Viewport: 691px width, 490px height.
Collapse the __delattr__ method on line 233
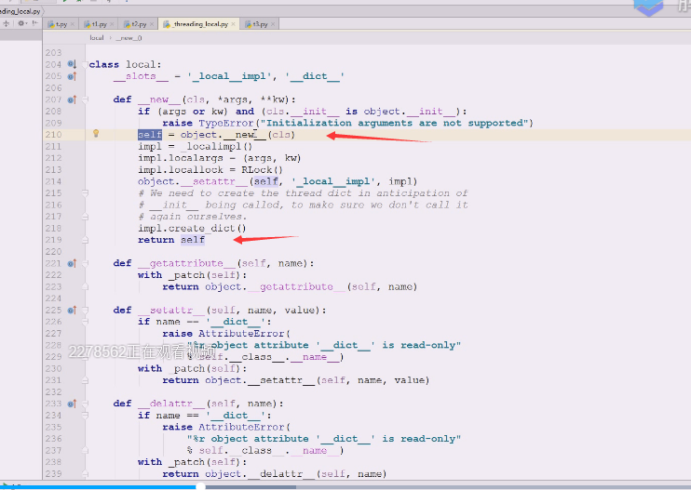point(85,404)
